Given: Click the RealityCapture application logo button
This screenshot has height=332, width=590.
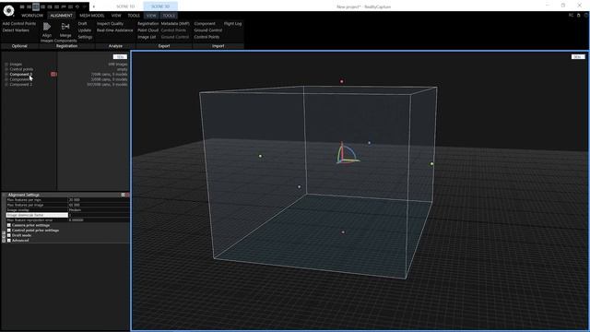Looking at the screenshot, I should pyautogui.click(x=8, y=10).
